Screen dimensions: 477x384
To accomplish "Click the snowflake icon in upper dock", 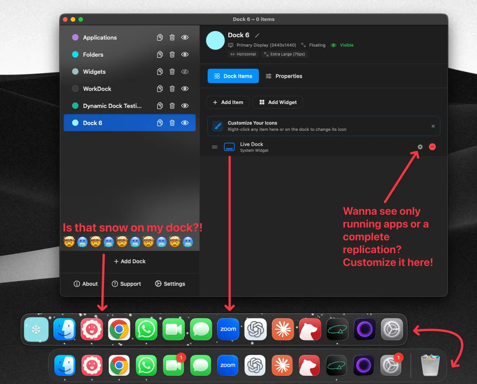I will click(36, 330).
